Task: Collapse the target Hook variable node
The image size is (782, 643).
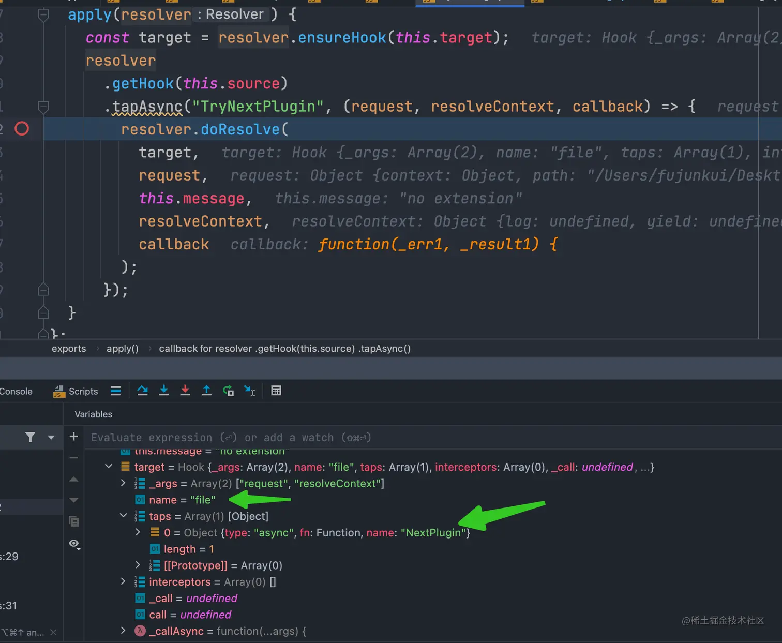Action: pyautogui.click(x=109, y=467)
